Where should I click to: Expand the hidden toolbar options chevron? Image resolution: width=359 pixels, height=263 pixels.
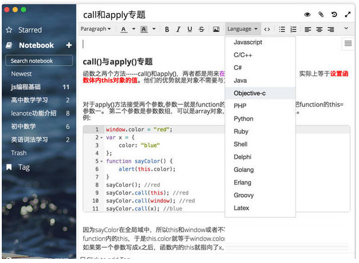[x=346, y=29]
